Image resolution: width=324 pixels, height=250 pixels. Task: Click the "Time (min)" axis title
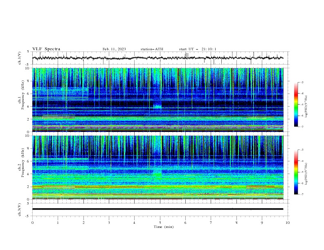pyautogui.click(x=164, y=227)
